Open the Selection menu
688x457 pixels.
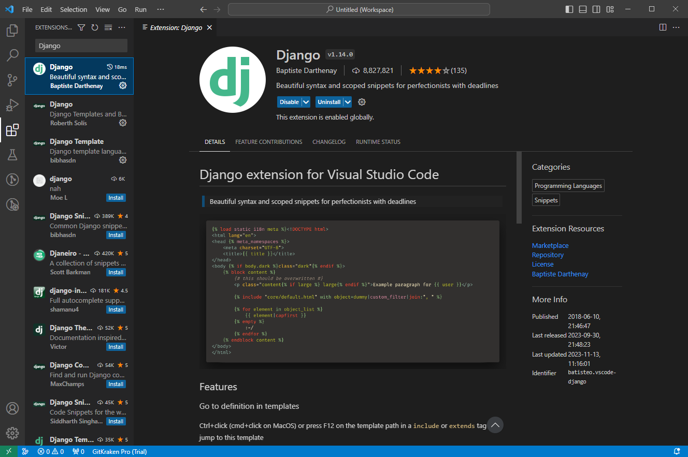coord(74,9)
